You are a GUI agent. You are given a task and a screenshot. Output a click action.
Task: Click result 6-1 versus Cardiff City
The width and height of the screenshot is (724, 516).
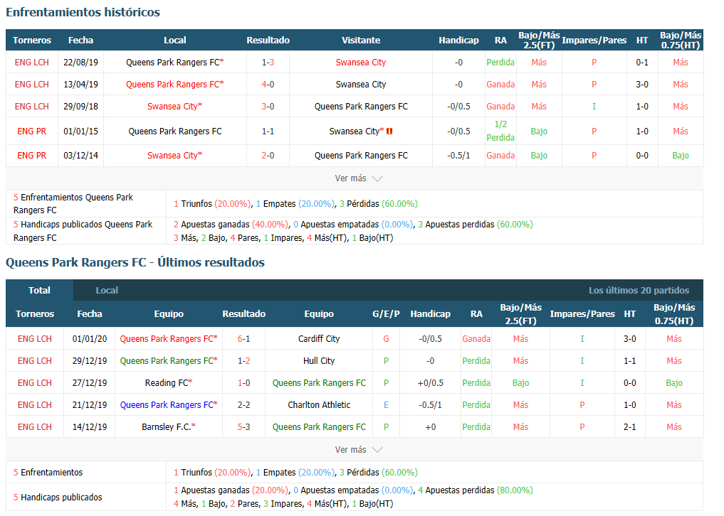point(243,339)
